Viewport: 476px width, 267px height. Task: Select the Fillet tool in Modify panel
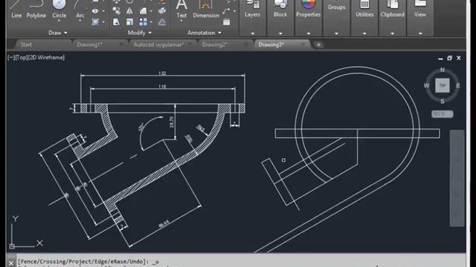143,11
